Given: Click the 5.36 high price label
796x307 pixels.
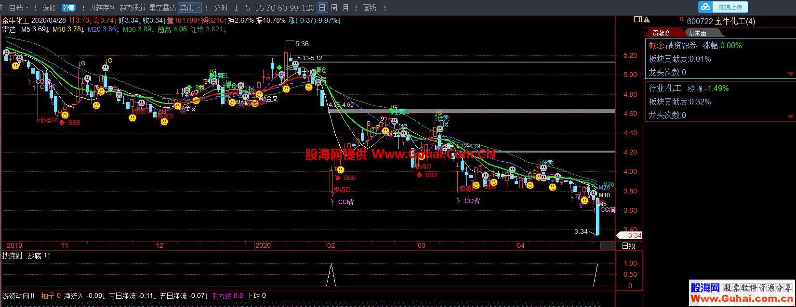Looking at the screenshot, I should (302, 44).
